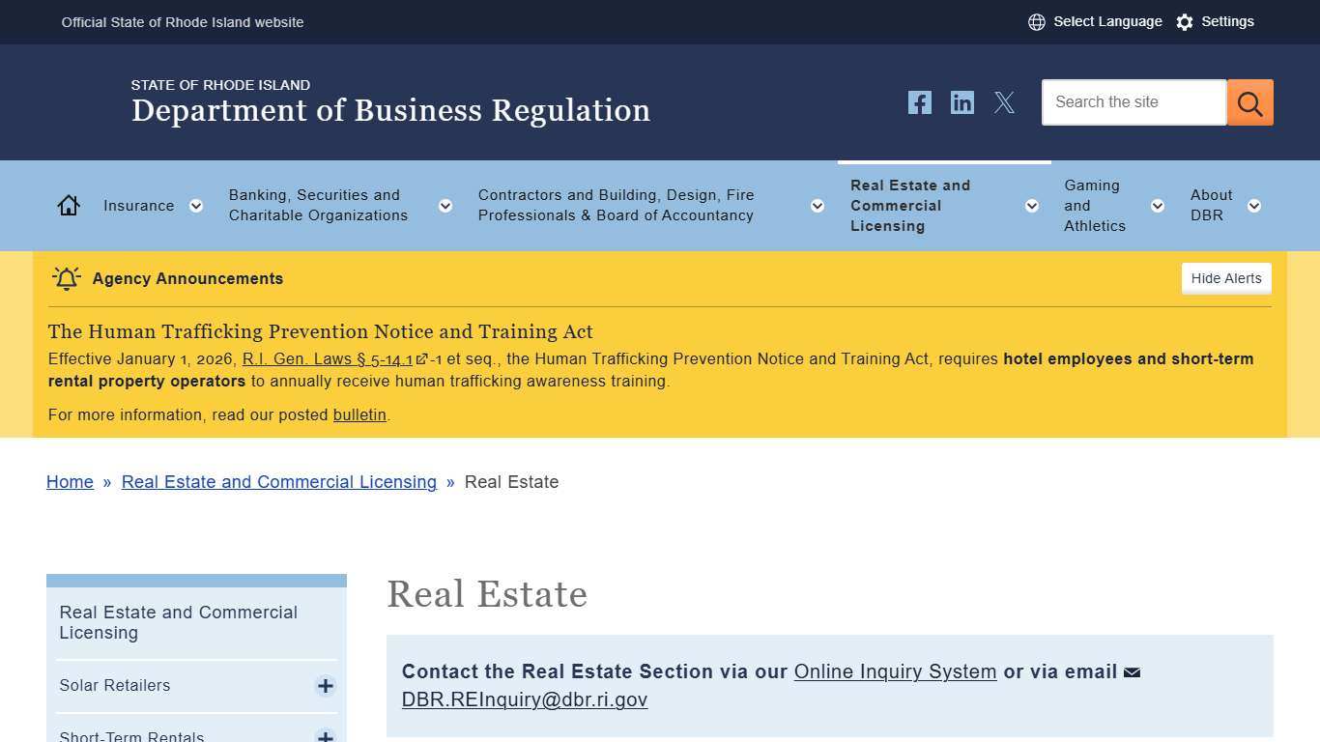
Task: Open the Insurance dropdown chevron
Action: [x=196, y=205]
